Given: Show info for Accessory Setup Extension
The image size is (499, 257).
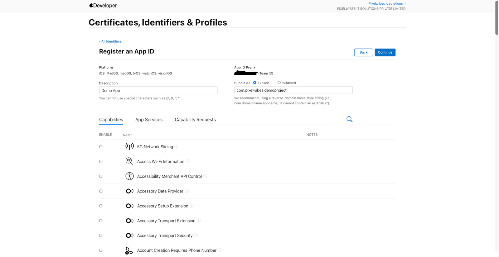Looking at the screenshot, I should 192,206.
